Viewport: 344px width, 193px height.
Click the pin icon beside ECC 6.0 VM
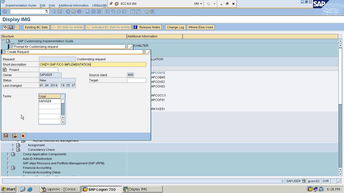point(111,3)
